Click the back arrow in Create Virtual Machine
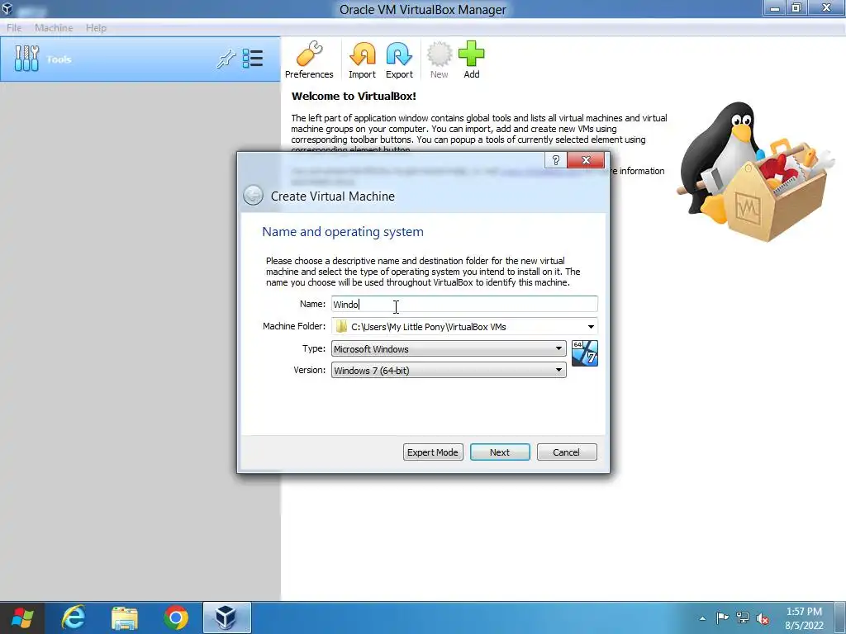 (253, 195)
